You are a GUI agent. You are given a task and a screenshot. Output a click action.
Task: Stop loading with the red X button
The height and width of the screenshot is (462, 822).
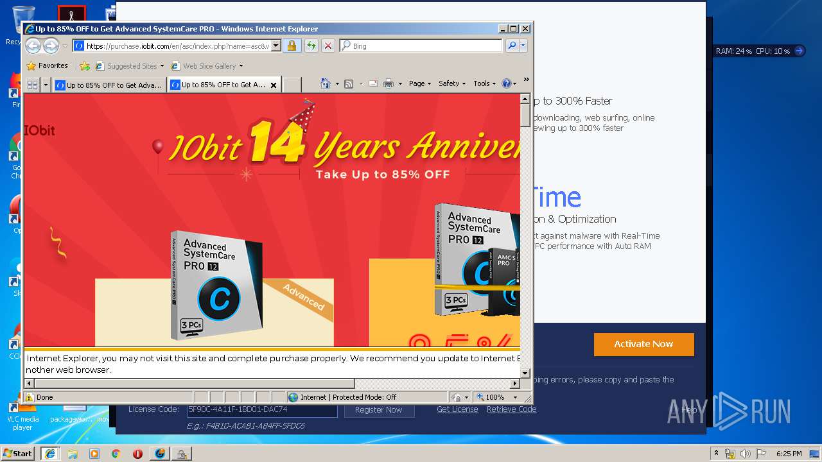328,46
